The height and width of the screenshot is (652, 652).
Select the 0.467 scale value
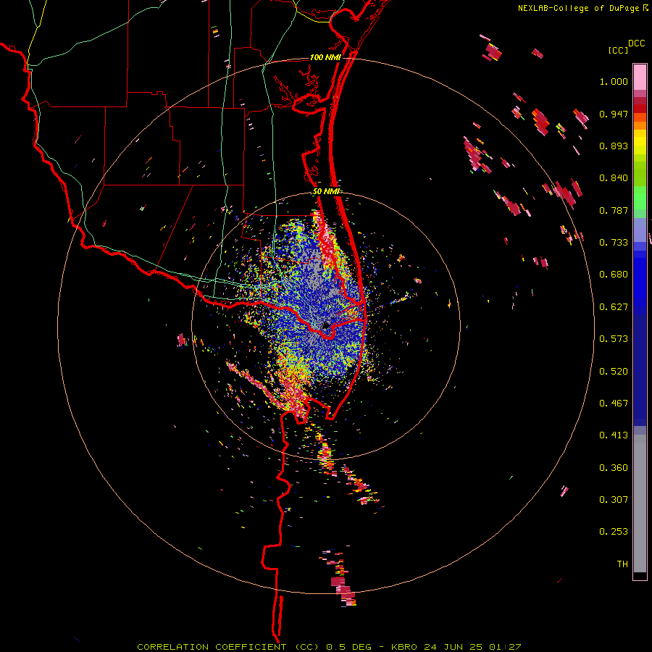click(x=614, y=404)
